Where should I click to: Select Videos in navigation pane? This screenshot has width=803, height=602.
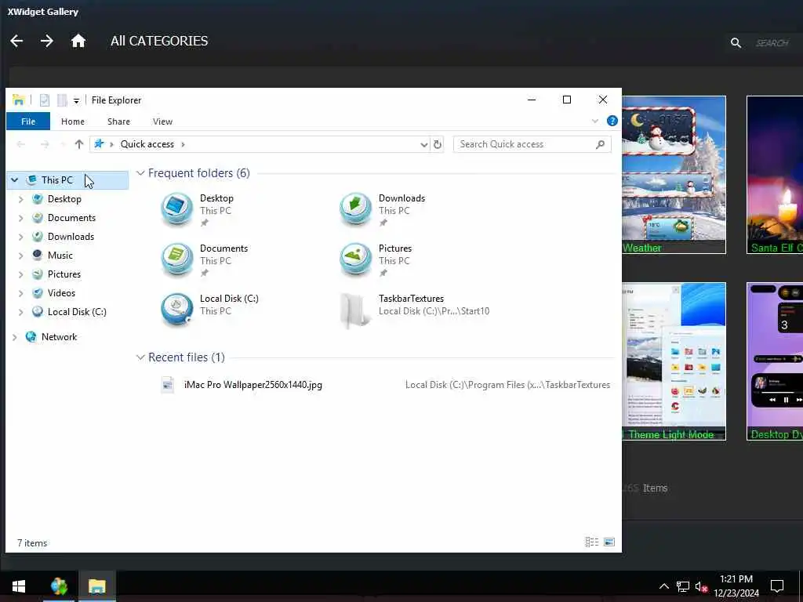point(61,293)
